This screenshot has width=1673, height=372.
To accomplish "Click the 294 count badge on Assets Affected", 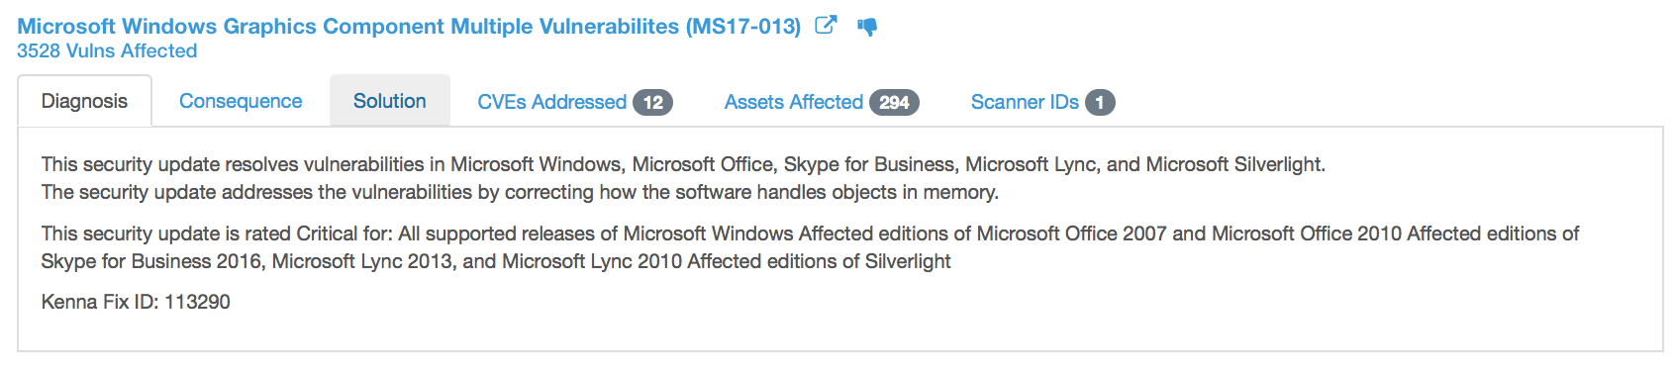I will click(x=894, y=102).
